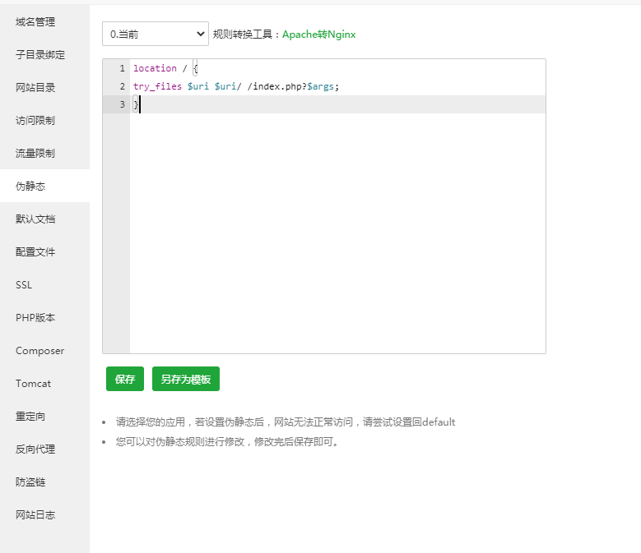
Task: Open the 子目录绑定 tab
Action: 40,54
